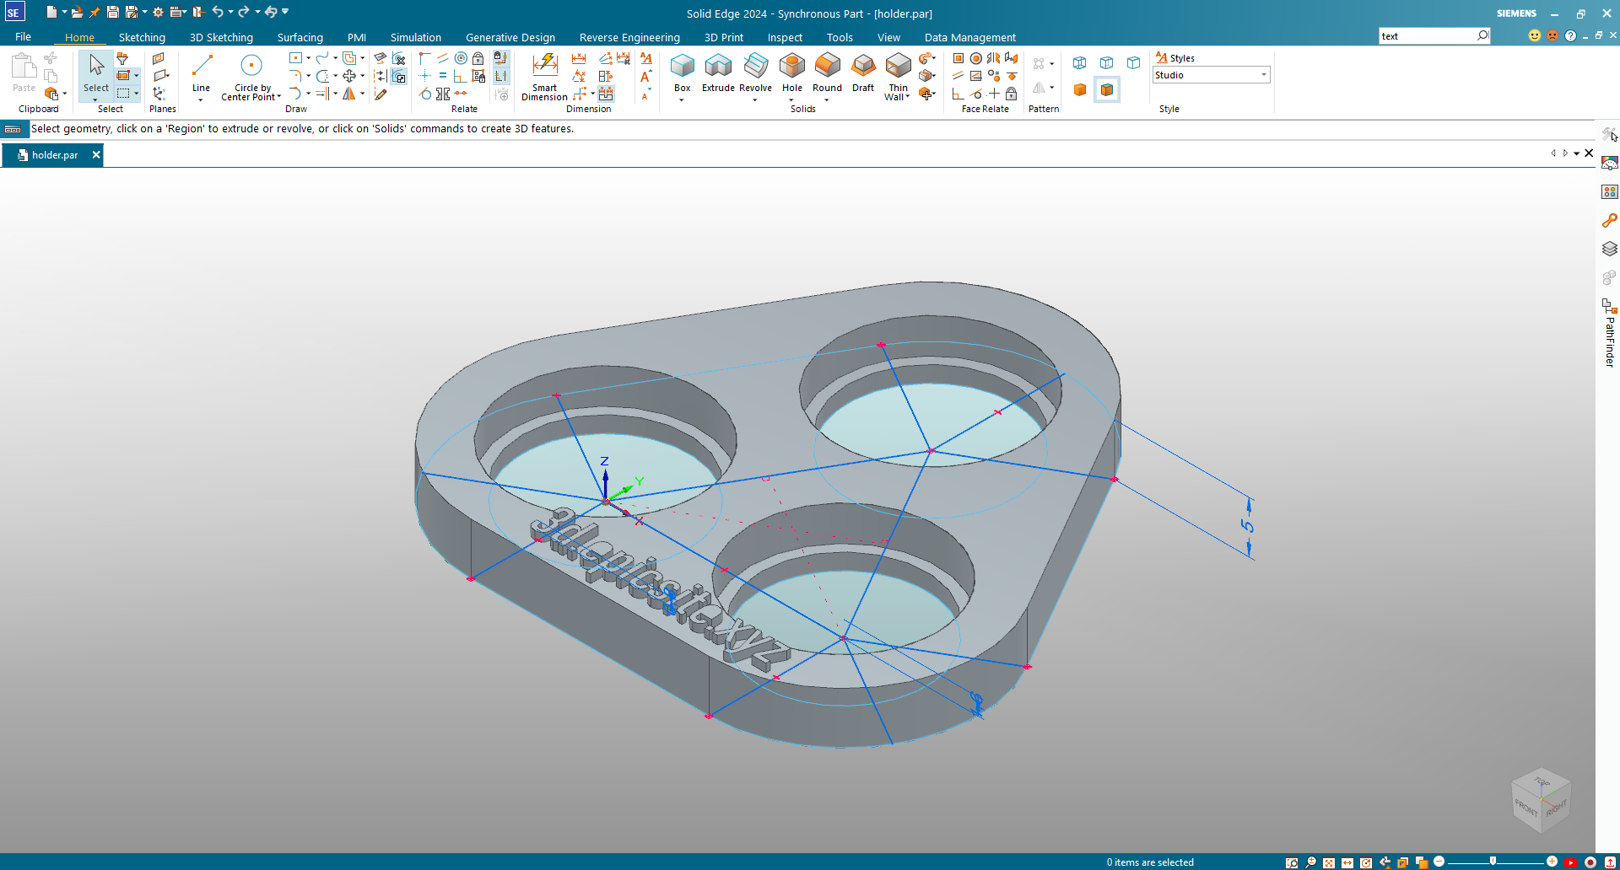Apply the Concentric relate constraint
This screenshot has height=870, width=1620.
click(x=461, y=58)
